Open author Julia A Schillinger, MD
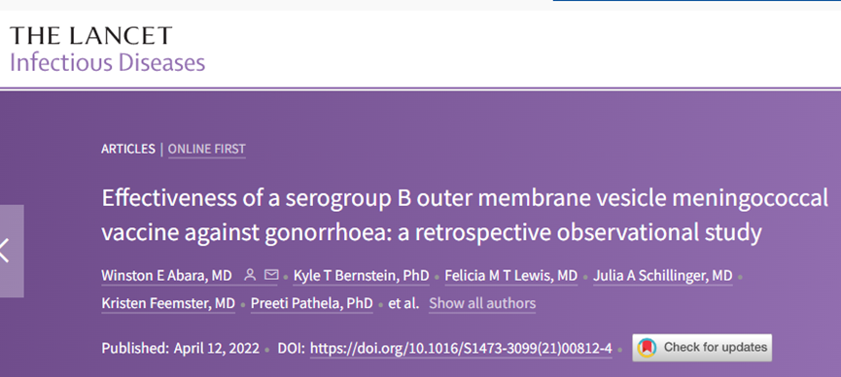Viewport: 841px width, 377px height. click(x=662, y=276)
